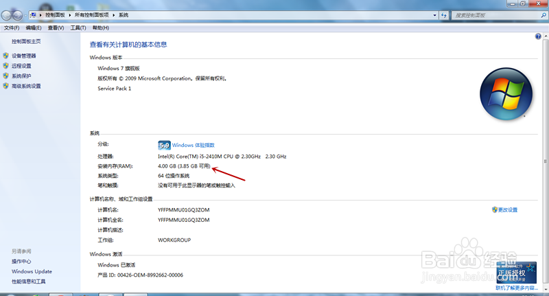Select full computer name beside 计算机全名

(184, 220)
